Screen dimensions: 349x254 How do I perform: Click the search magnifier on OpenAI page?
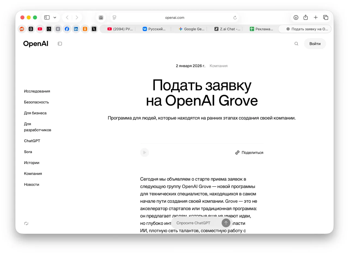tap(296, 44)
